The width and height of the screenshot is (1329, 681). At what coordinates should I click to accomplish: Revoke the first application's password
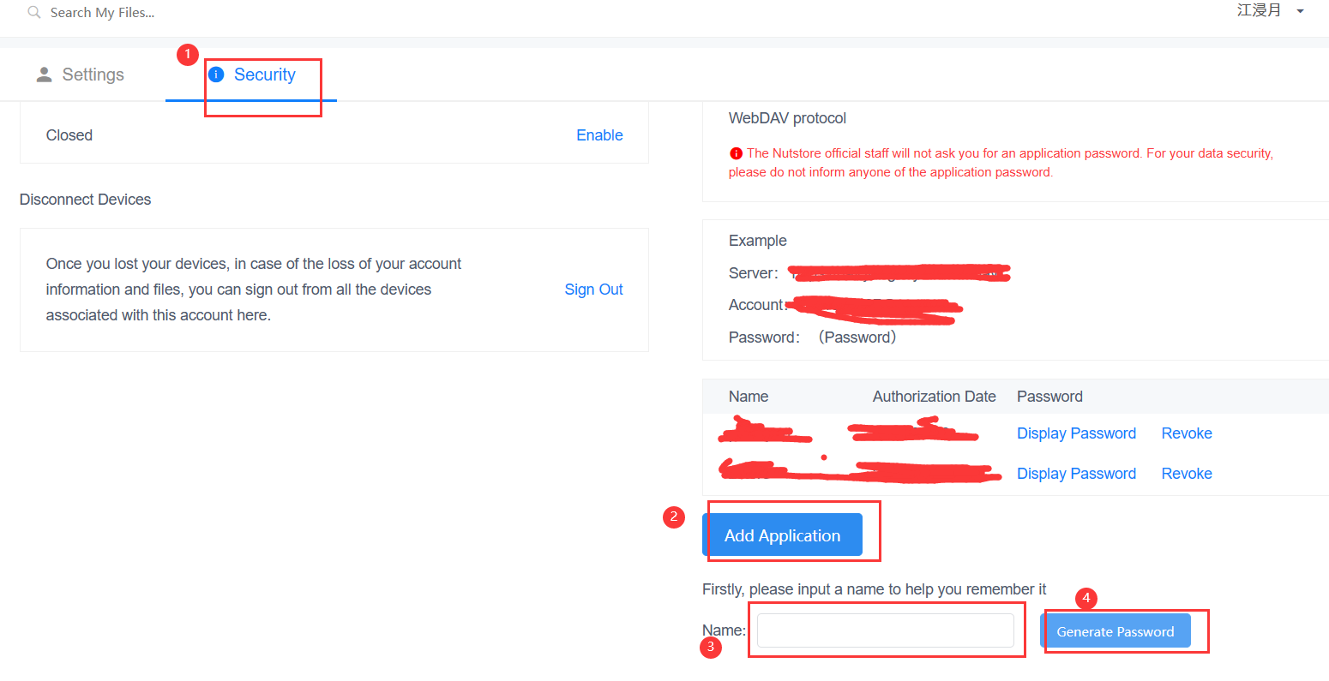coord(1187,433)
